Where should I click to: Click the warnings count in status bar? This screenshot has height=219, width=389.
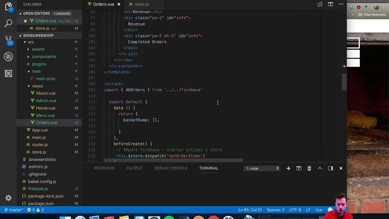pyautogui.click(x=40, y=210)
